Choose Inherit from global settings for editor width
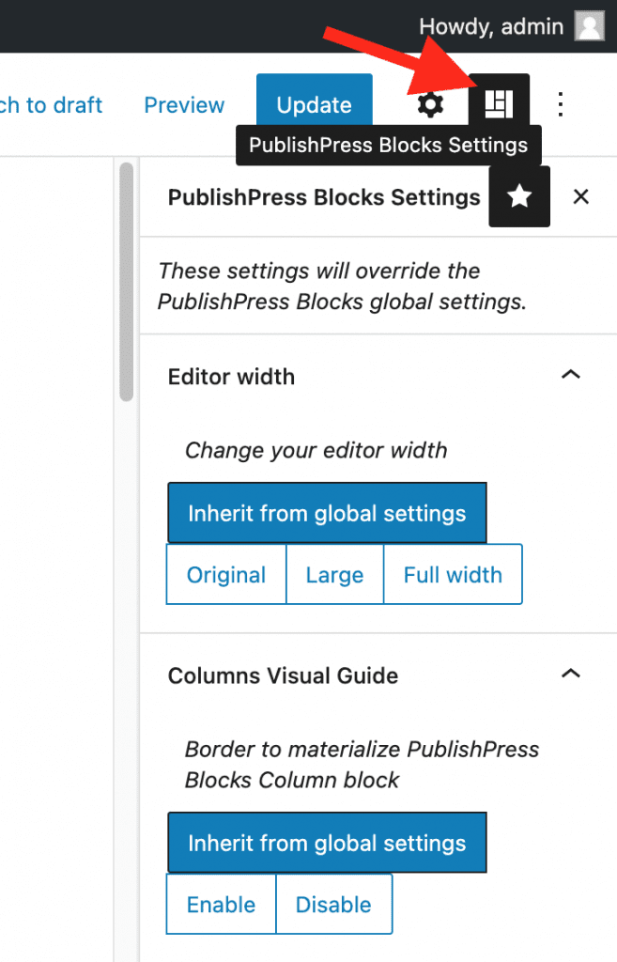The image size is (617, 962). coord(327,512)
